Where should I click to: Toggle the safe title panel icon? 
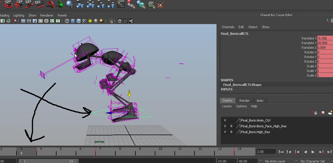point(58,21)
